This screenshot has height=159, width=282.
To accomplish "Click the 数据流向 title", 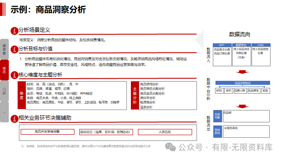I will [x=240, y=34].
